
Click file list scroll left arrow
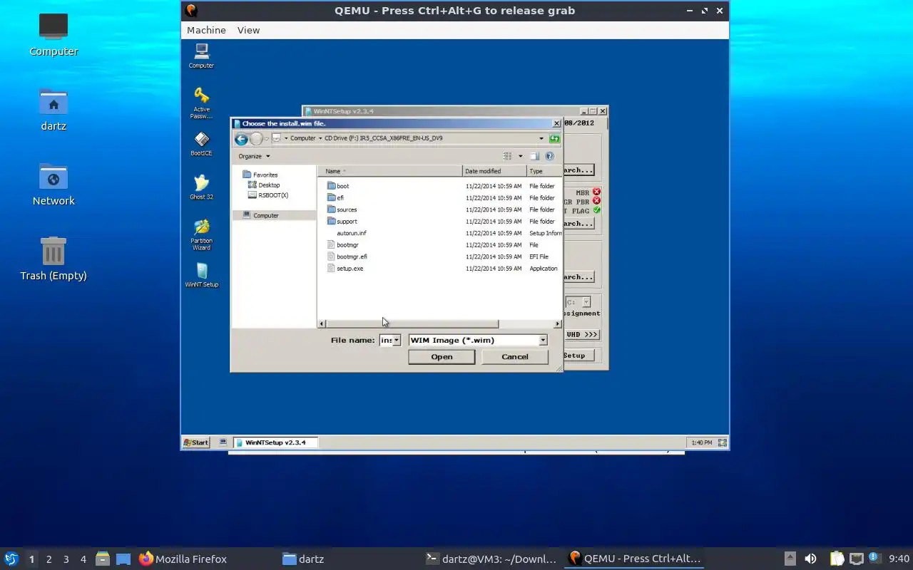tap(322, 324)
